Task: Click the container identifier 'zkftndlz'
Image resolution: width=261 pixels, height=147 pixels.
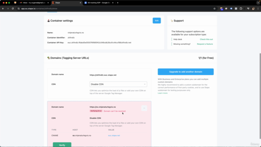Action: pos(71,38)
